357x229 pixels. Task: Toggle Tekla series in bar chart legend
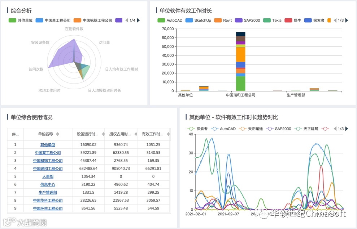[272, 21]
